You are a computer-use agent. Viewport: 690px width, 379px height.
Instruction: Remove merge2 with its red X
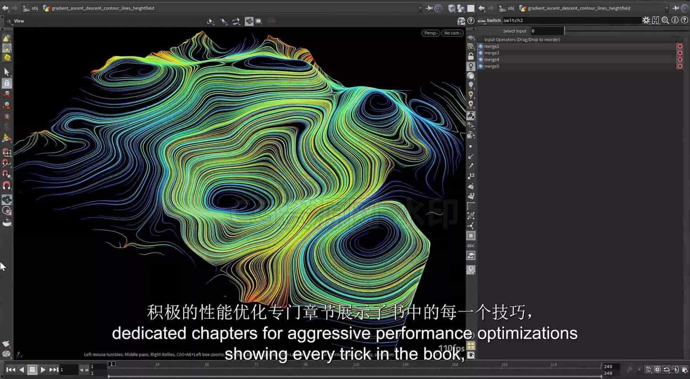tap(680, 46)
